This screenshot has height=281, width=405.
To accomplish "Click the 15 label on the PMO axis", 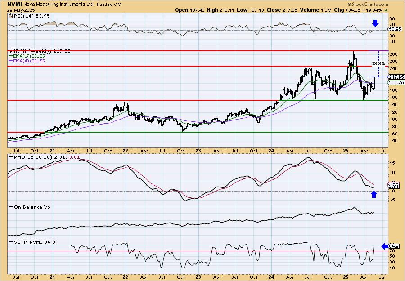I will [x=392, y=163].
